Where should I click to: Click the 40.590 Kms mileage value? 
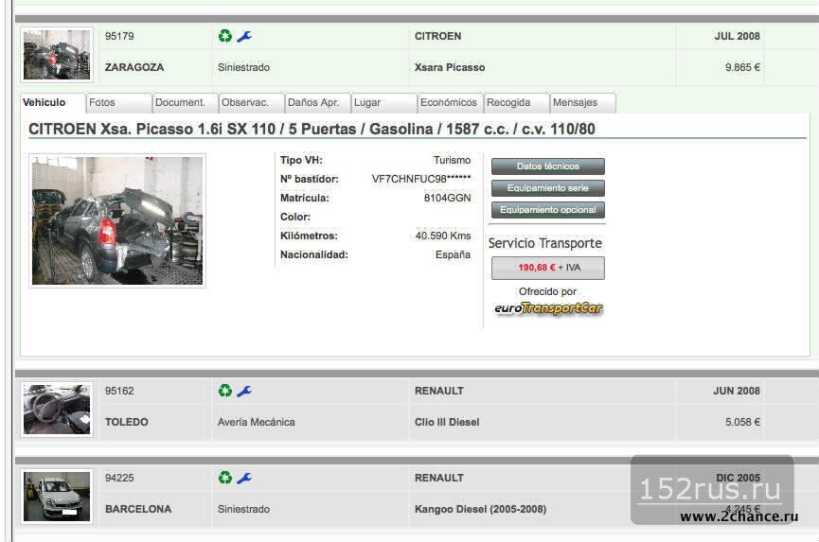pos(443,236)
